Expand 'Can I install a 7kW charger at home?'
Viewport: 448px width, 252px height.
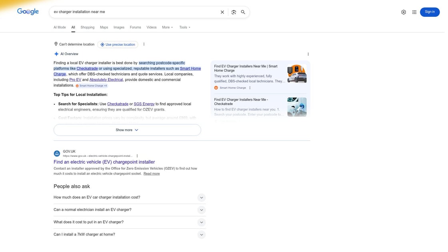pos(130,234)
